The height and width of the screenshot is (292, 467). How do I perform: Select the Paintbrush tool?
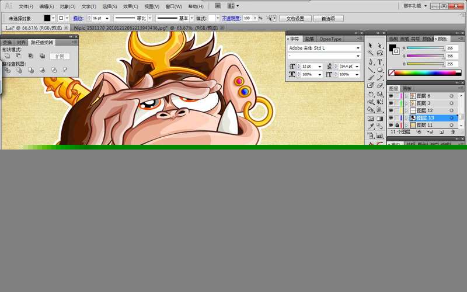pos(370,78)
